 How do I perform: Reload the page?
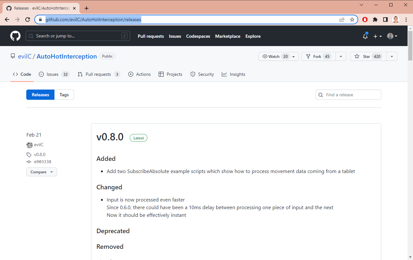tap(28, 20)
